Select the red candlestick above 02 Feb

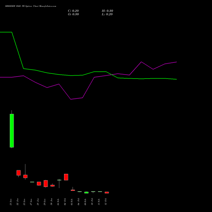66,177
